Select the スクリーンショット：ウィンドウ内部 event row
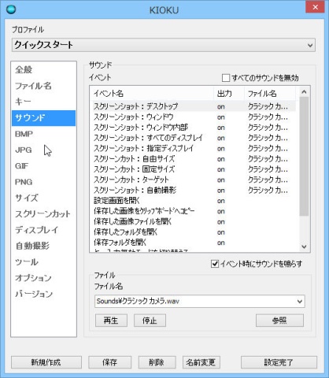 194,128
